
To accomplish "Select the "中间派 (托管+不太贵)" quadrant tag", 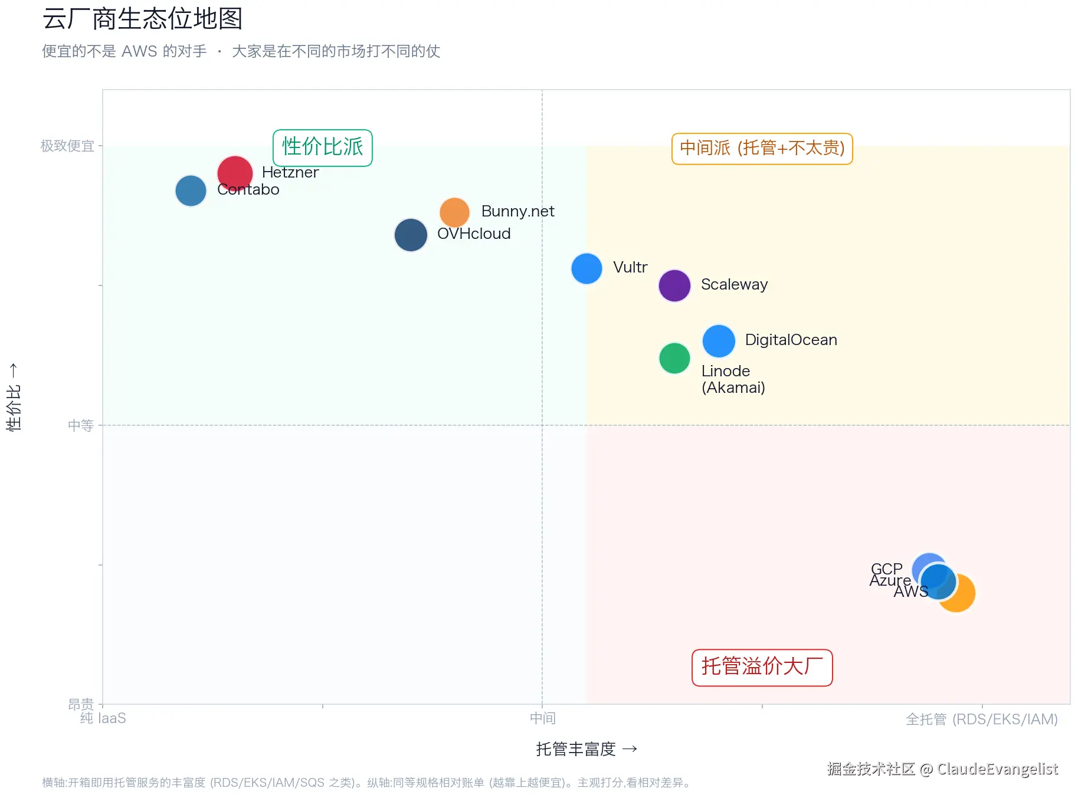I will point(762,148).
